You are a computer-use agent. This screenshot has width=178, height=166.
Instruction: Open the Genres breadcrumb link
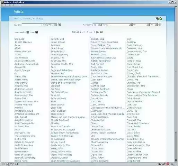coord(27,19)
